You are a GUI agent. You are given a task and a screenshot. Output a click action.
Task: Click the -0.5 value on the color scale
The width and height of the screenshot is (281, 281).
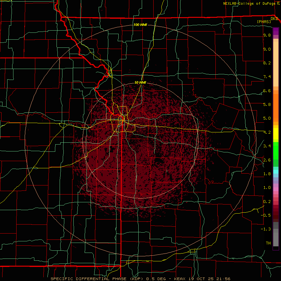click(266, 215)
